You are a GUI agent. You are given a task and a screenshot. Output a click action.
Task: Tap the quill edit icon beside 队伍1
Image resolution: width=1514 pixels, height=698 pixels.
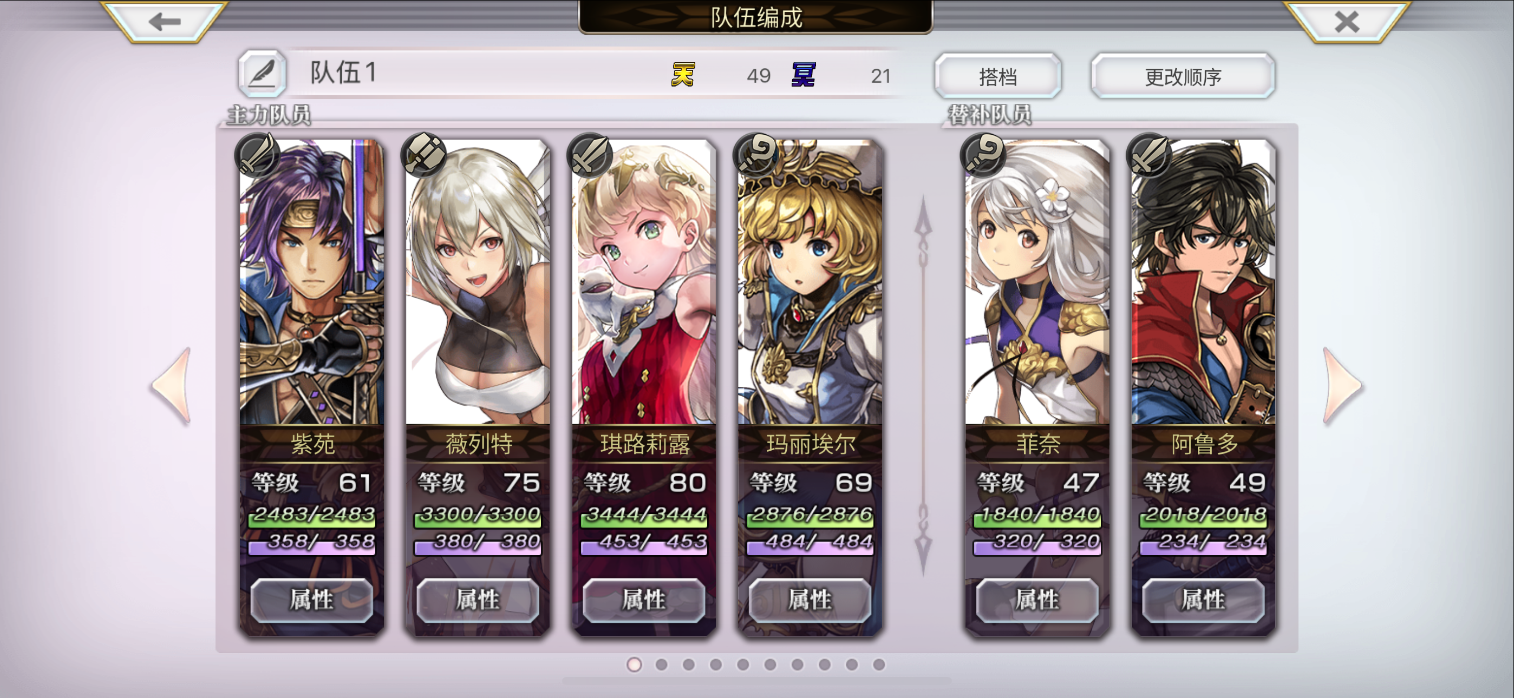coord(262,74)
